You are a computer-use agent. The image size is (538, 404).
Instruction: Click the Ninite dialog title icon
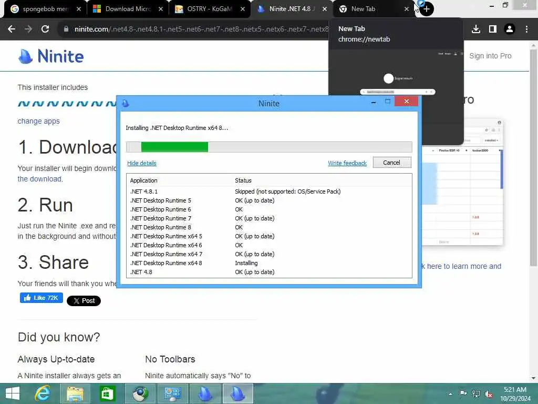pos(126,104)
